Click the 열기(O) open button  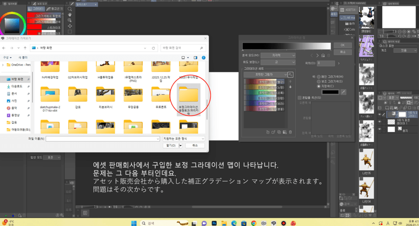coord(171,145)
